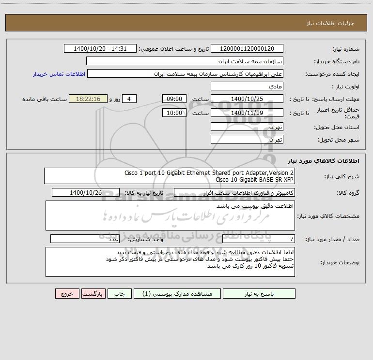The image size is (373, 360).
Task: Click the 'تاریخ و ساعت اعلان عمومی:' label
Action: coord(174,49)
